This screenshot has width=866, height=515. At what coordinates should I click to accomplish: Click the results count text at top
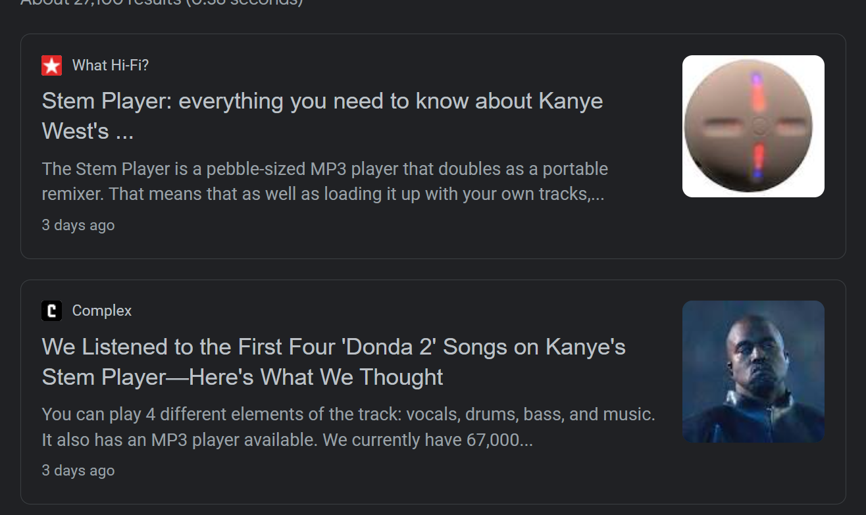pos(162,3)
